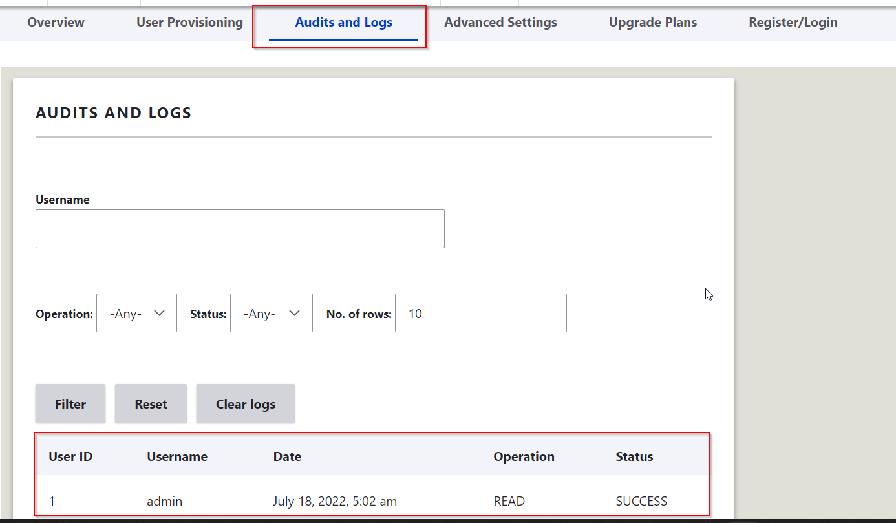Image resolution: width=896 pixels, height=523 pixels.
Task: Click the READ operation entry
Action: click(509, 500)
